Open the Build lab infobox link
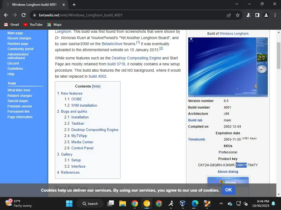 tap(195, 120)
